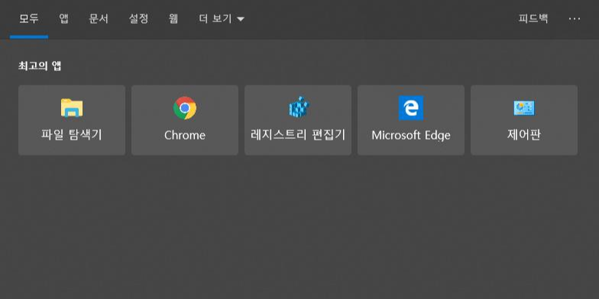Click the 제어판 text label

click(x=524, y=134)
